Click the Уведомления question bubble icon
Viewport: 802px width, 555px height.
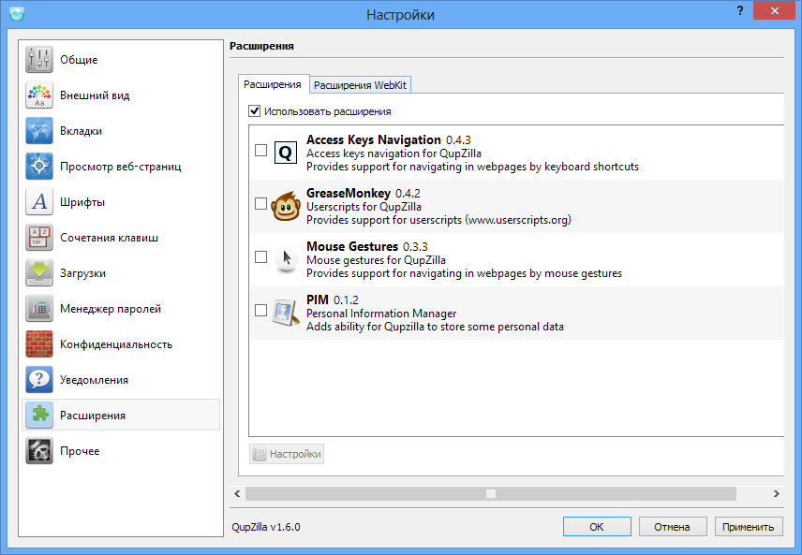coord(38,380)
